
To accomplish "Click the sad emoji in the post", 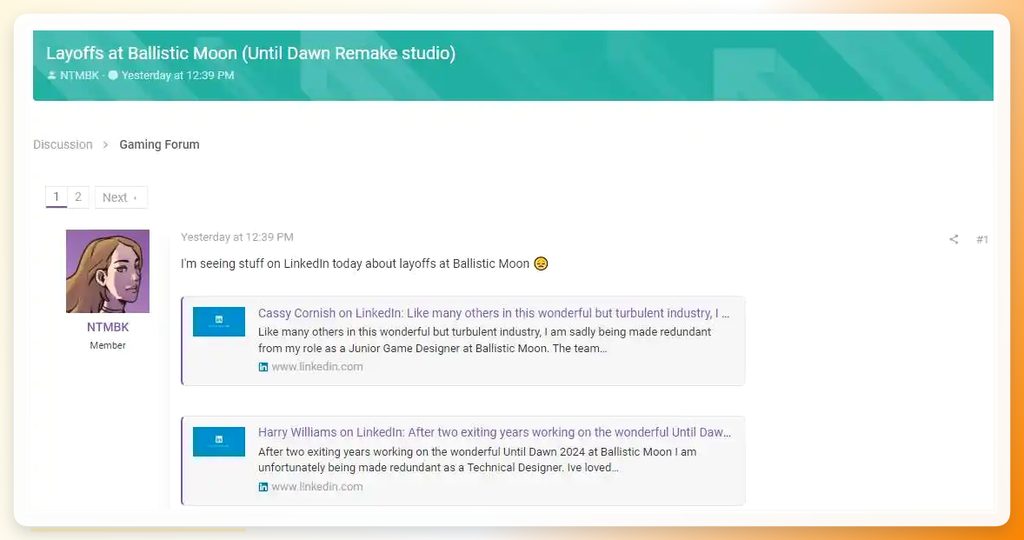I will point(541,263).
